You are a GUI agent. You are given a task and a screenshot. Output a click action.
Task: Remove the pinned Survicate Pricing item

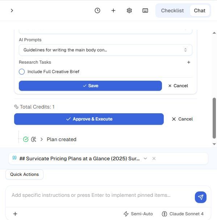[154, 158]
